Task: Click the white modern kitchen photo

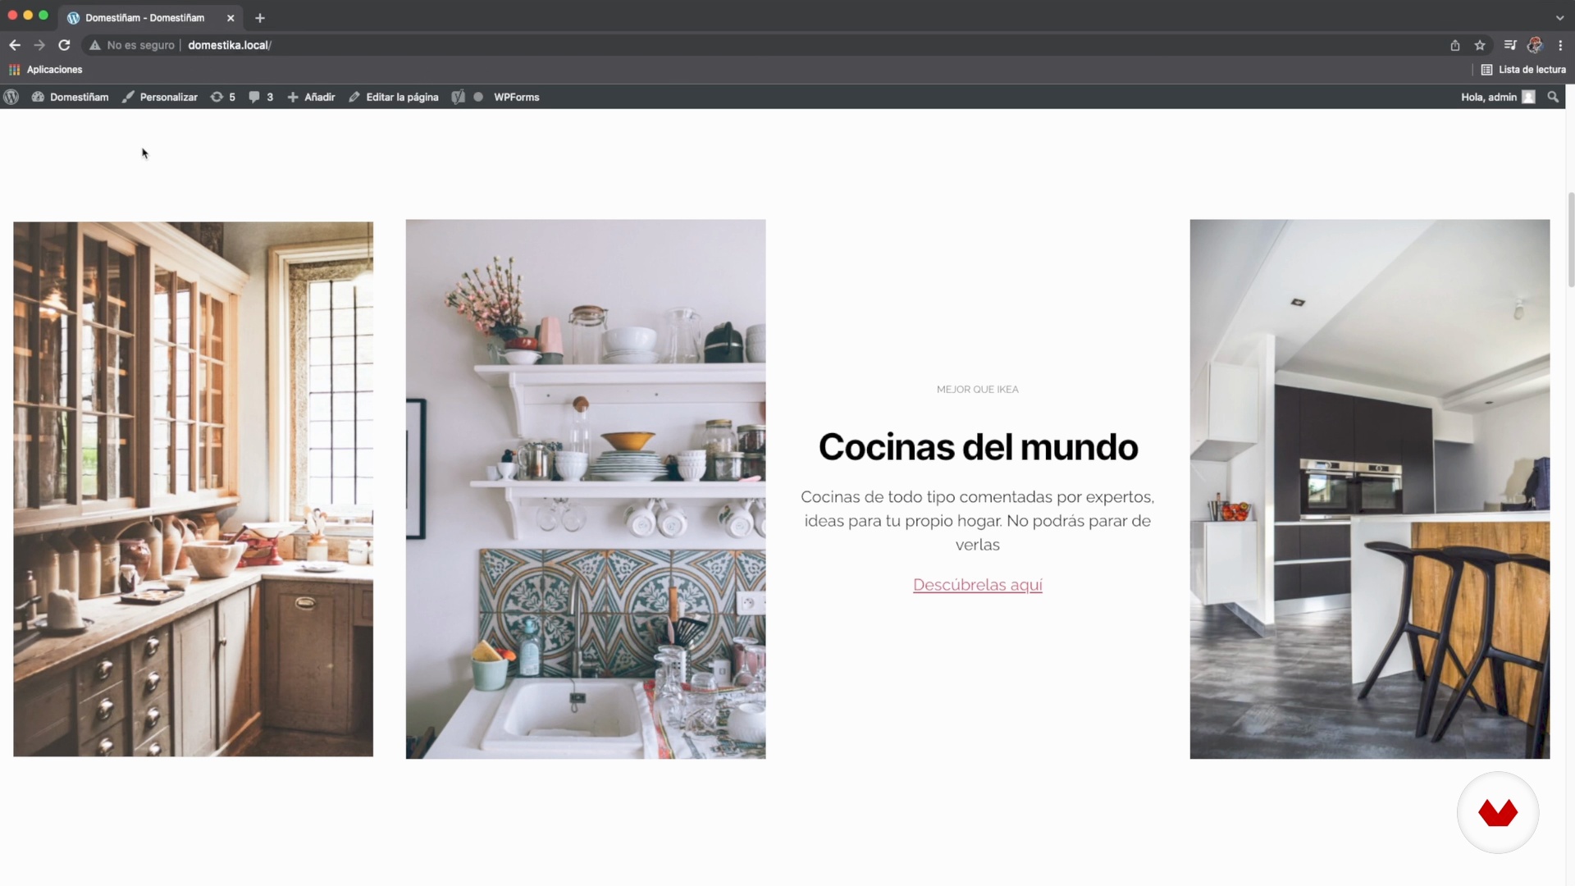Action: coord(1369,489)
